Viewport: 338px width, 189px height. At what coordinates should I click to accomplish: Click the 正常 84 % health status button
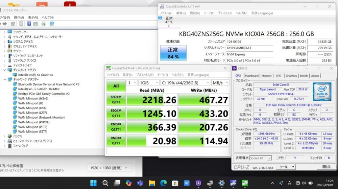pos(173,53)
